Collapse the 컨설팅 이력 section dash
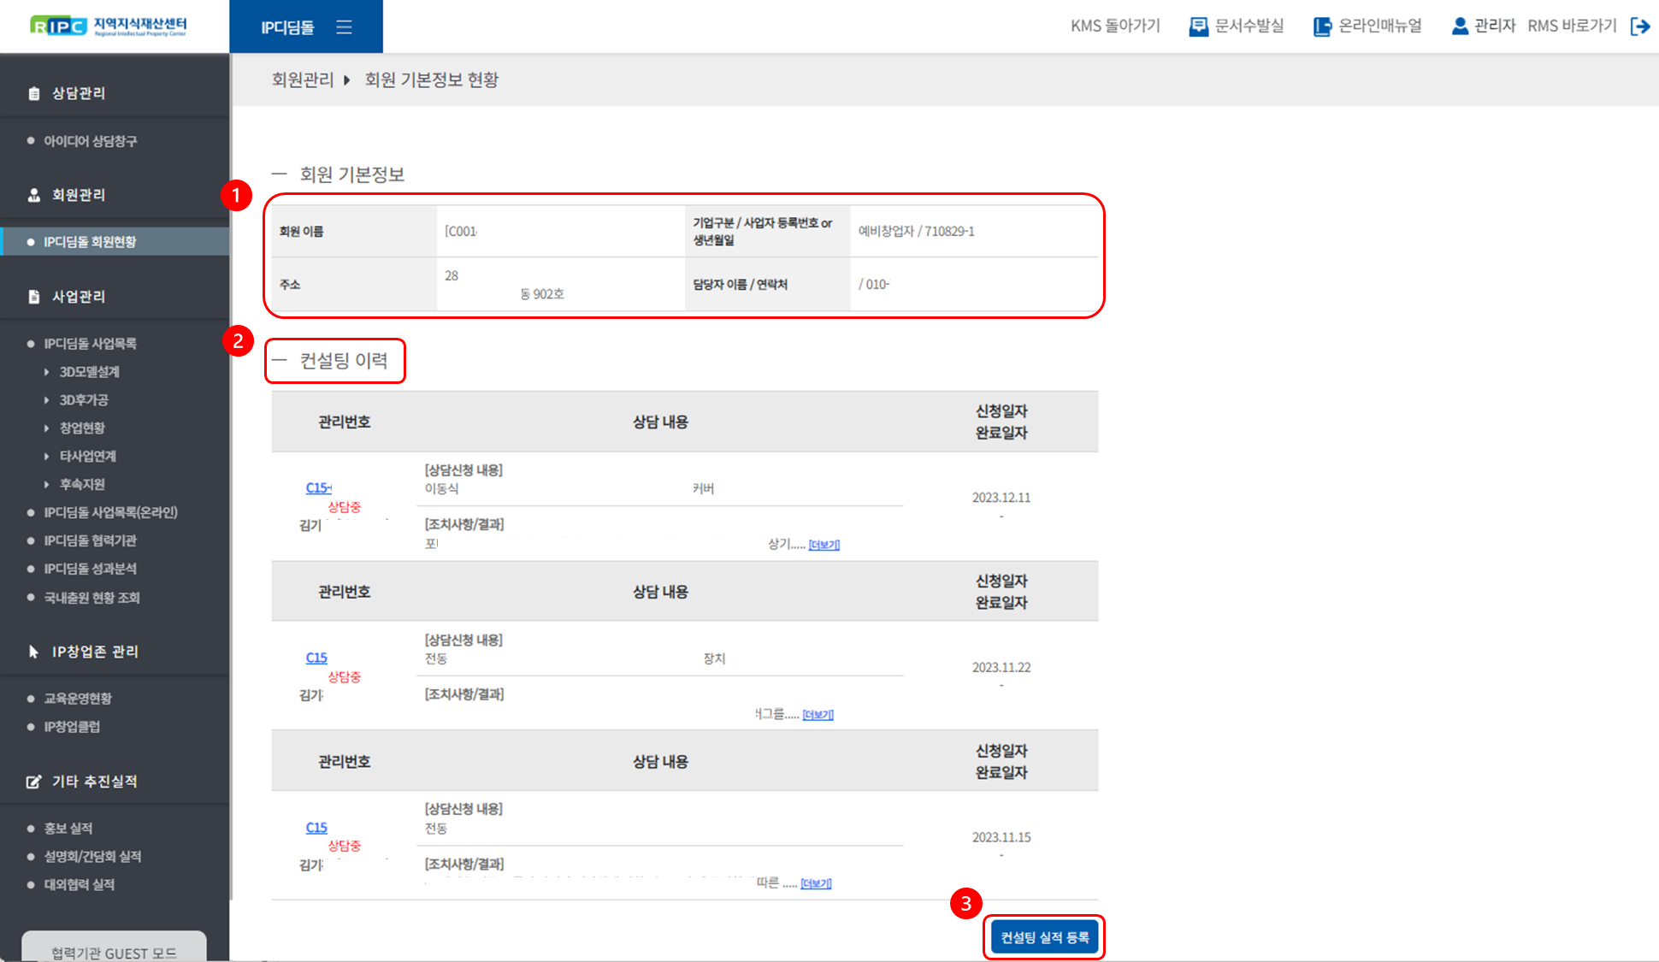 (279, 360)
